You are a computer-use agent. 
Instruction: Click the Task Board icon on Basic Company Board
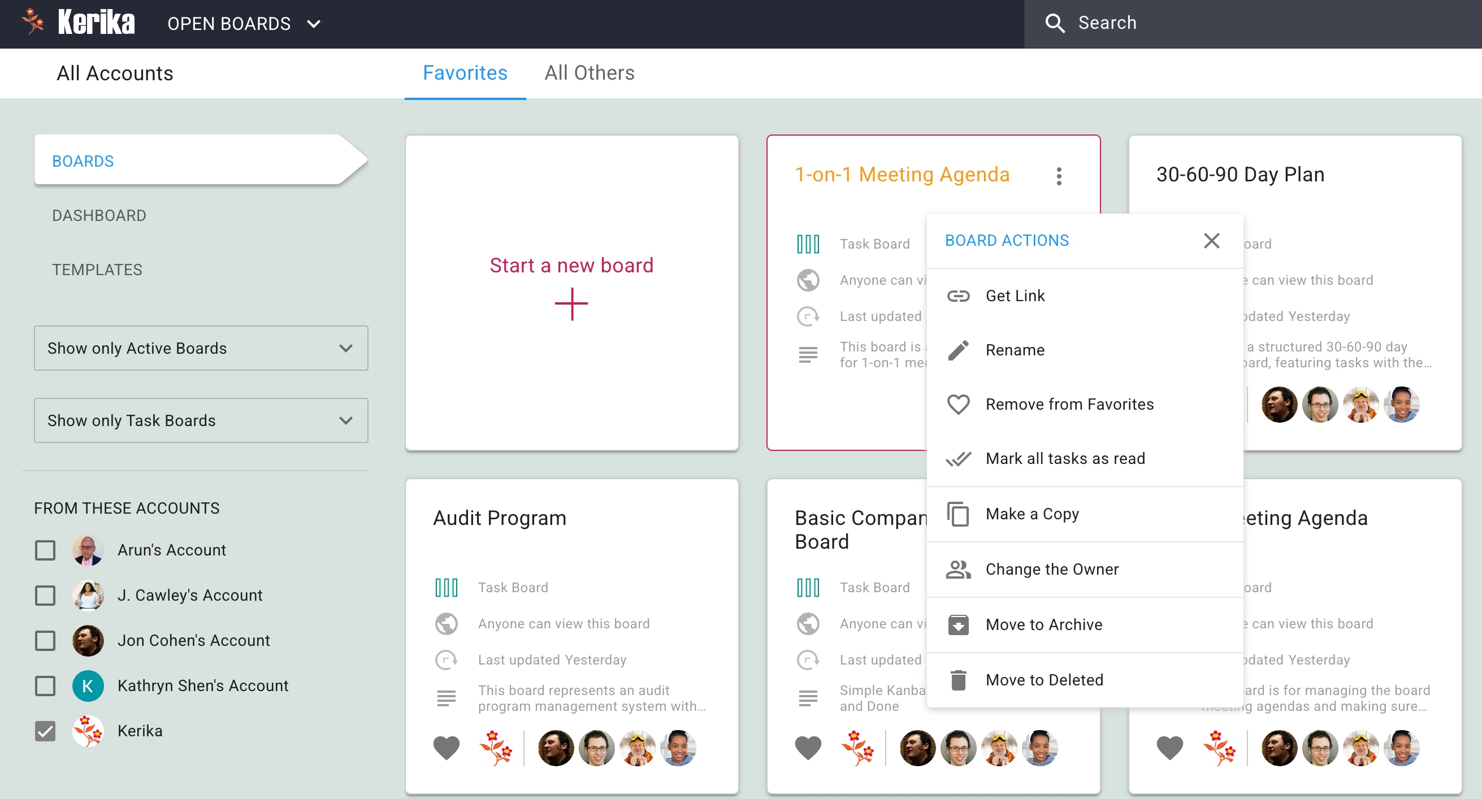(x=808, y=587)
